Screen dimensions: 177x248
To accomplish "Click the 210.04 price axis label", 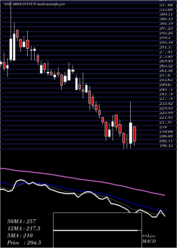I will [166, 131].
